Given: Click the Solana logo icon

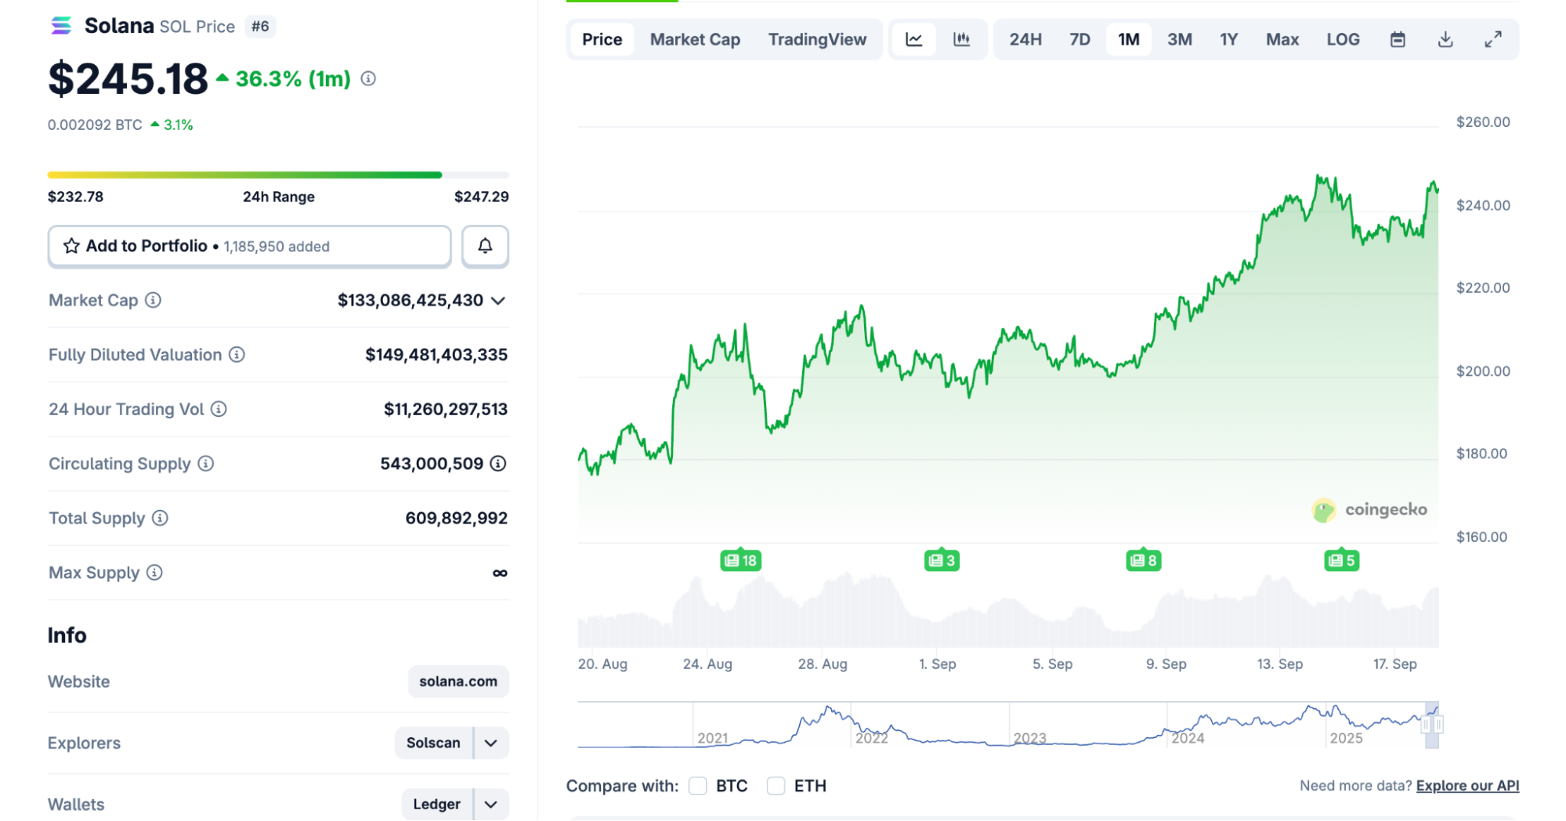Looking at the screenshot, I should pos(61,26).
